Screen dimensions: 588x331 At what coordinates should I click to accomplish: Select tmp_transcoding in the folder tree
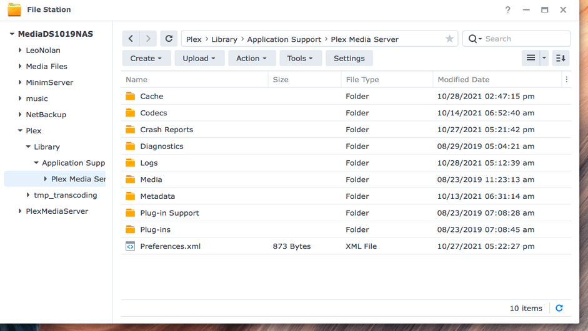tap(65, 195)
